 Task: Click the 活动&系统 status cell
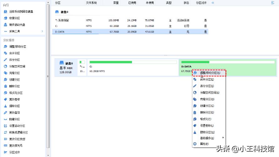(183, 20)
